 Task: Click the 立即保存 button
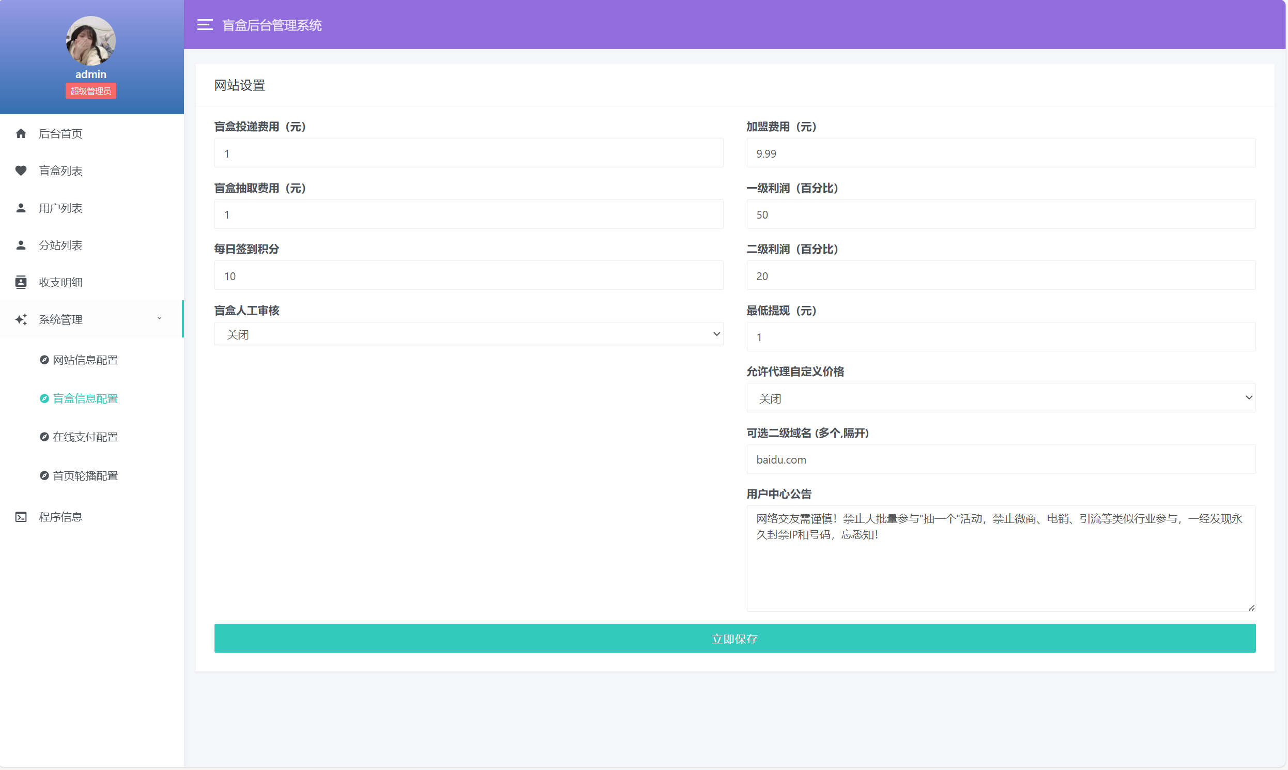click(734, 638)
